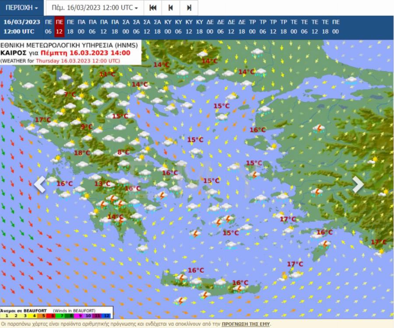Choose the first ΠΕ 18 time slot

tap(70, 27)
